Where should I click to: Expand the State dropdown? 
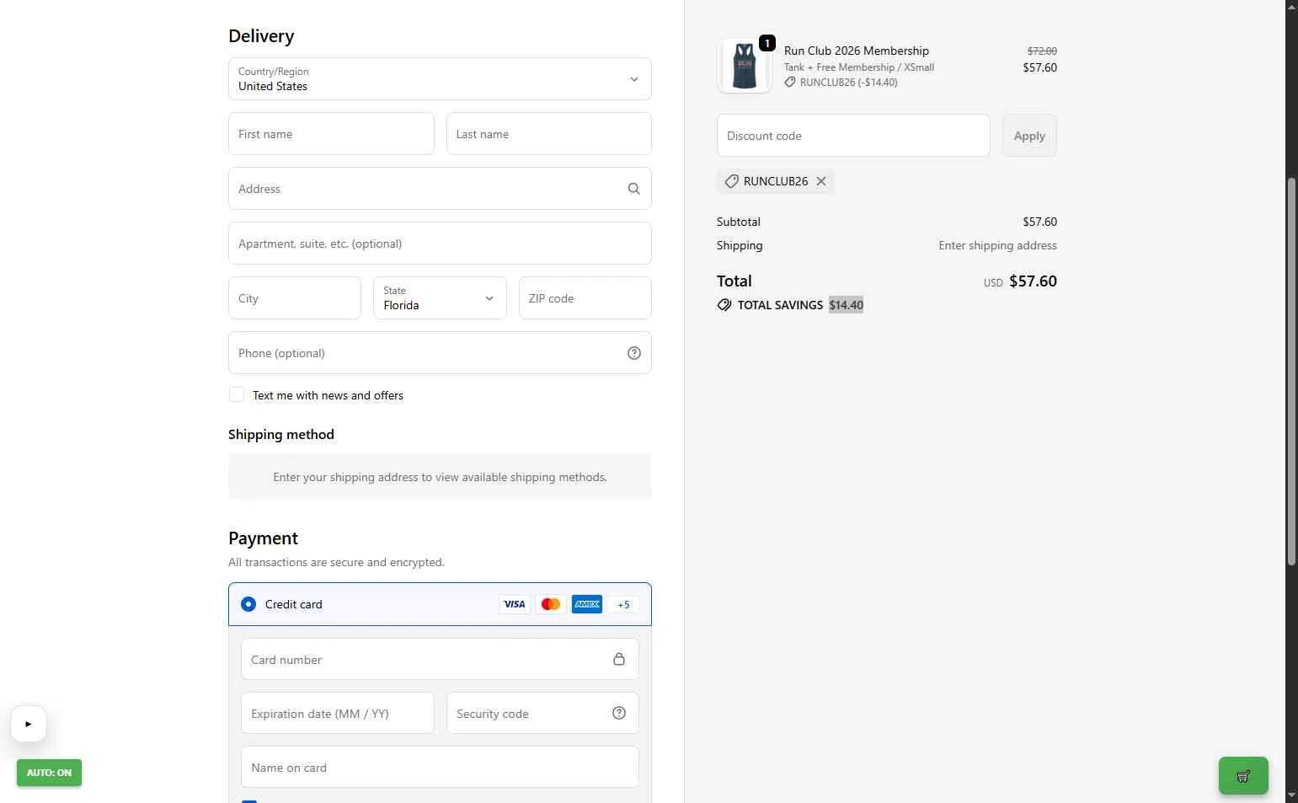[439, 298]
